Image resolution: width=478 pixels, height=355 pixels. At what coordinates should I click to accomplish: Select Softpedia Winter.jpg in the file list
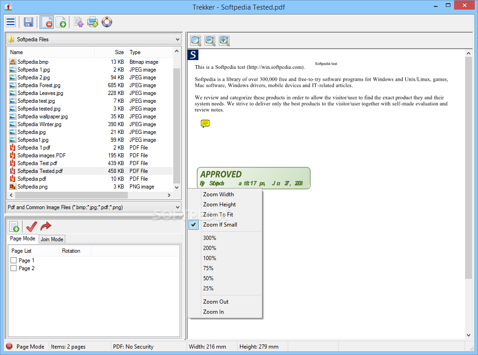90,124
